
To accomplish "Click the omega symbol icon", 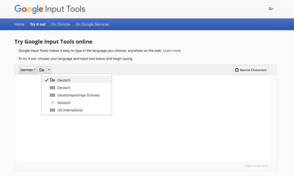I will tap(237, 70).
